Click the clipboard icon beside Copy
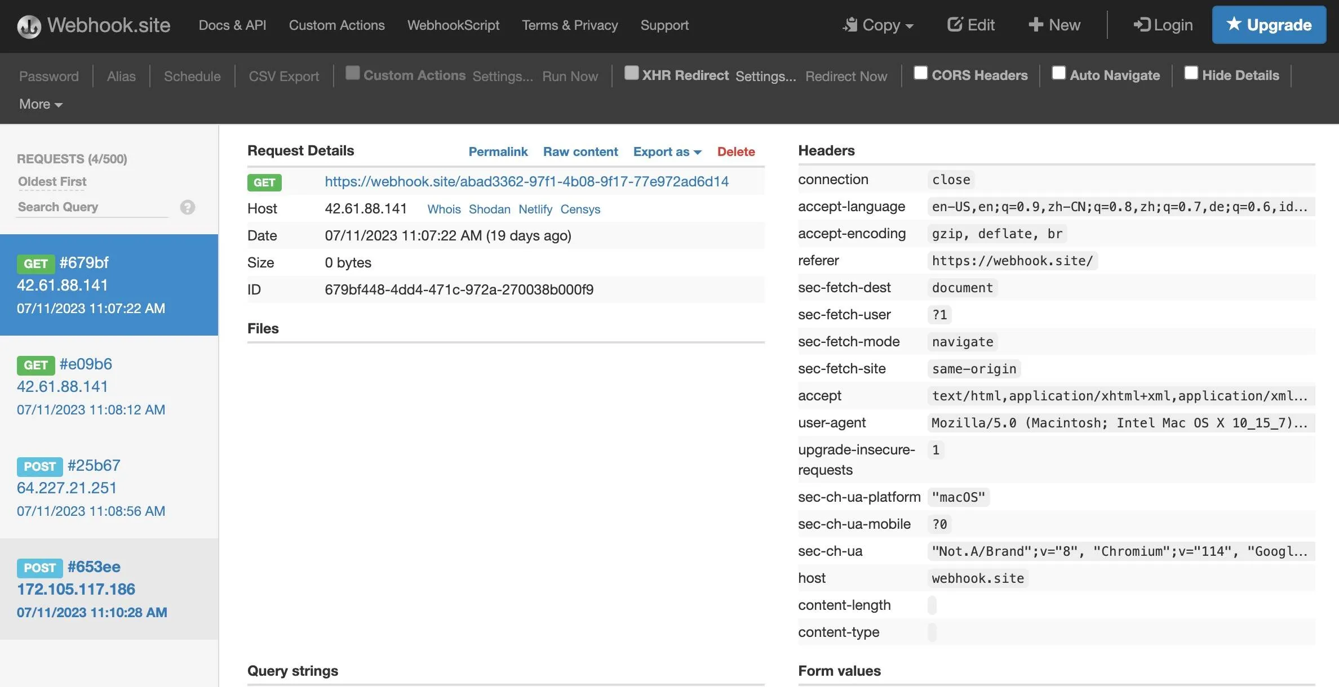 click(850, 25)
